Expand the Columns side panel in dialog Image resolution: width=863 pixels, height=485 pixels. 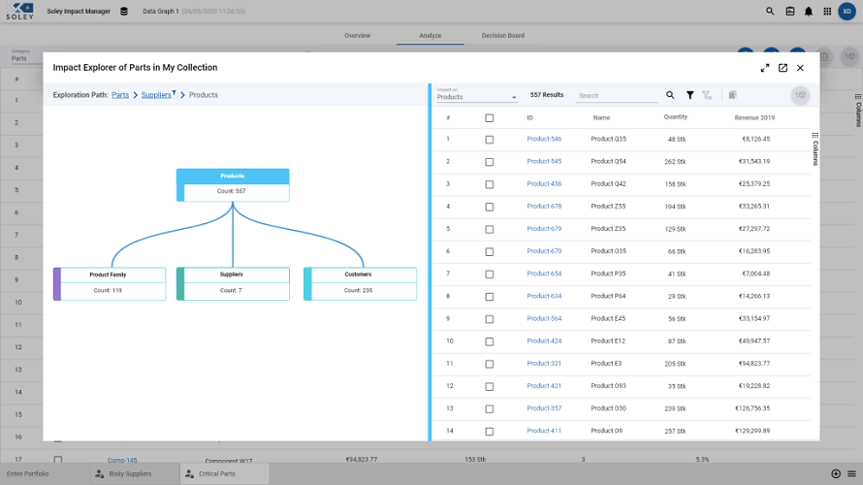click(x=815, y=148)
